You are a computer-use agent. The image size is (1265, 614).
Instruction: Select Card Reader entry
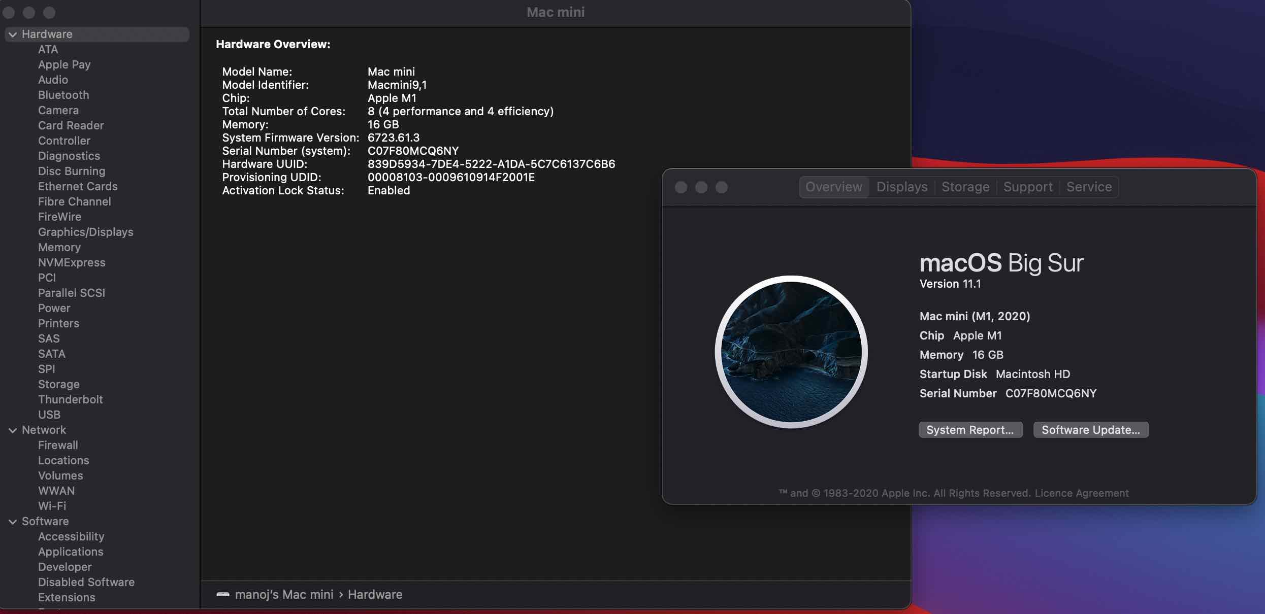tap(71, 125)
